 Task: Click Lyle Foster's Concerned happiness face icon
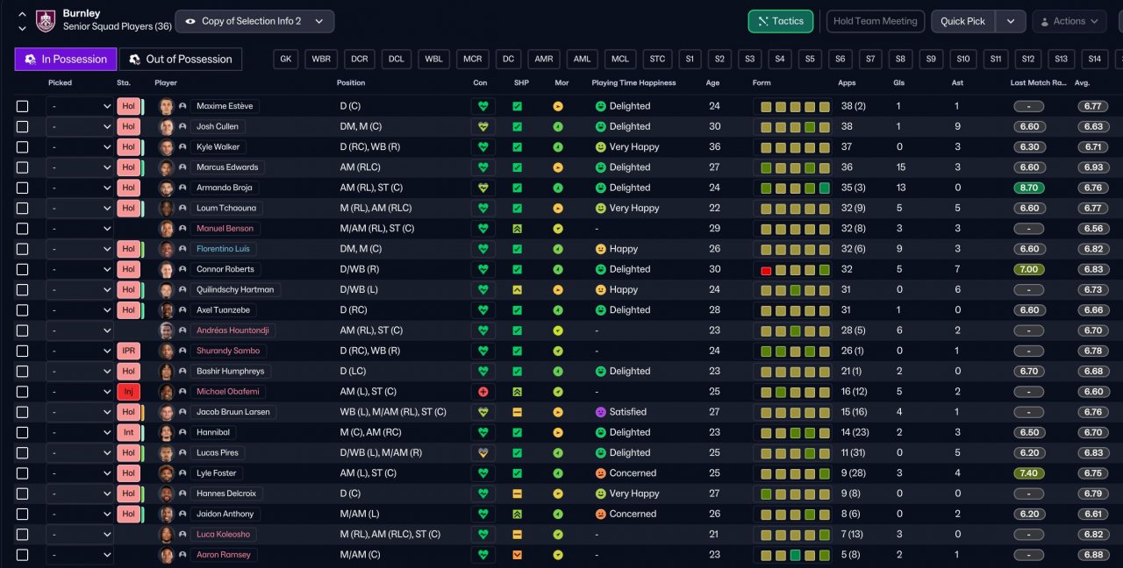(x=601, y=473)
